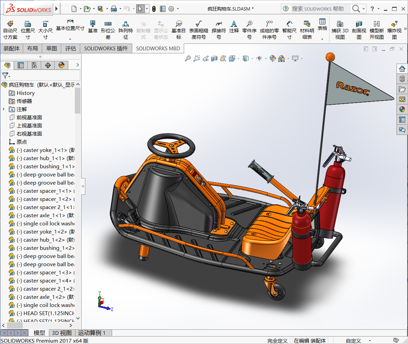
Task: Toggle Hide/Show Items eye icon
Action: pos(259,58)
